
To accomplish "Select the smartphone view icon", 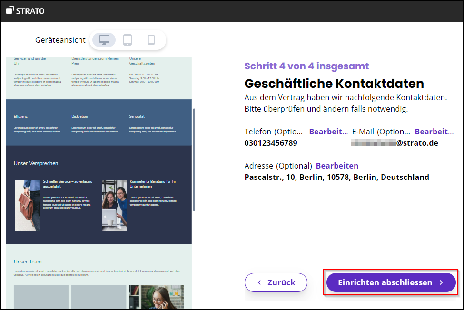I will [x=151, y=40].
